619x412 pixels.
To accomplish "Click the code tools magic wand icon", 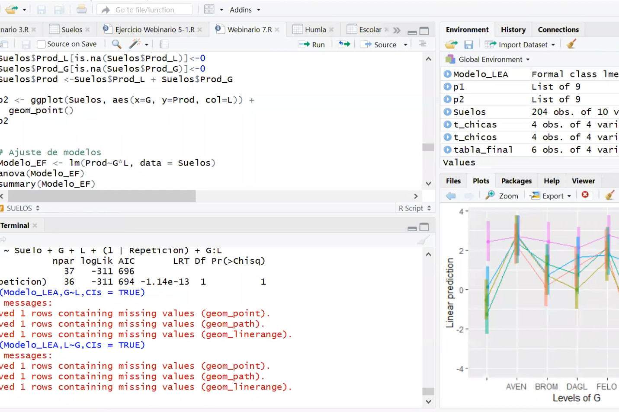I will pyautogui.click(x=135, y=44).
